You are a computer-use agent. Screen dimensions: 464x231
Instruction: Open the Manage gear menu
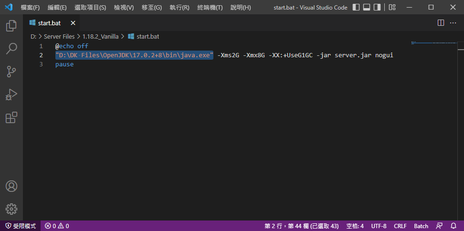[11, 209]
